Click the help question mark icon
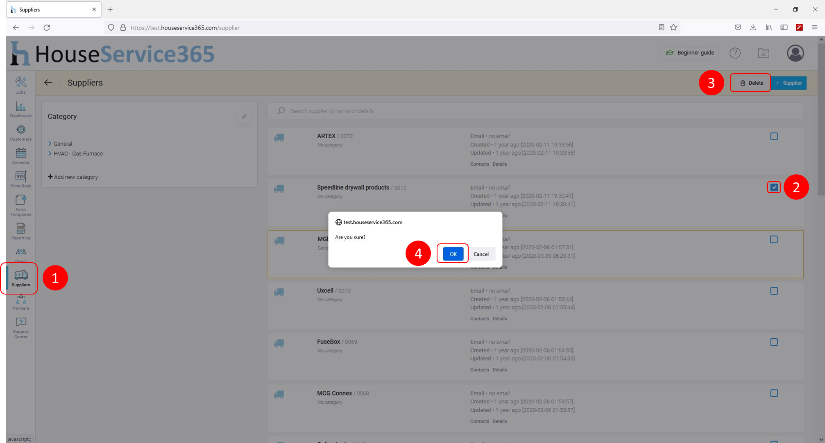 pyautogui.click(x=735, y=53)
